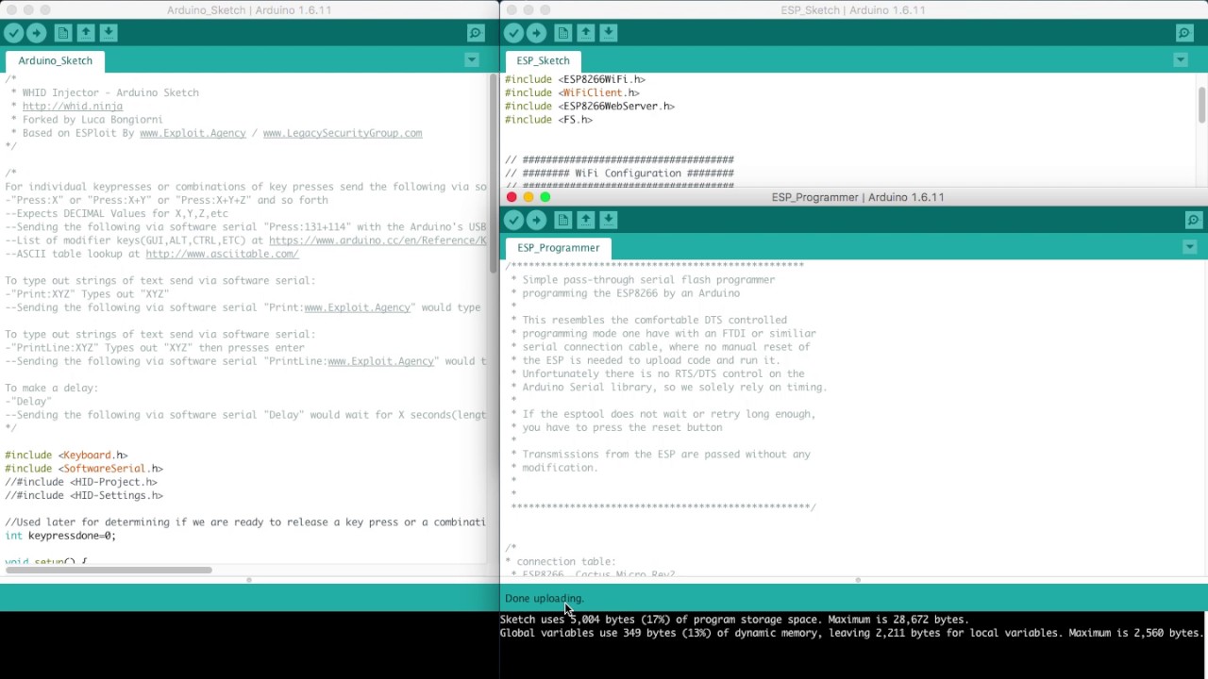Verify sketch in ESP_Sketch window
The image size is (1208, 679).
513,33
